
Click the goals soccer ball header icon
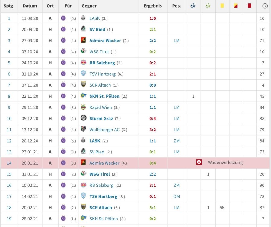[x=193, y=6]
